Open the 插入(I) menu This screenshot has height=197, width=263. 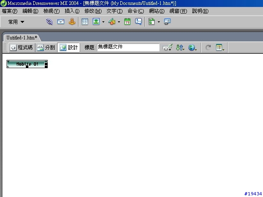tap(72, 11)
